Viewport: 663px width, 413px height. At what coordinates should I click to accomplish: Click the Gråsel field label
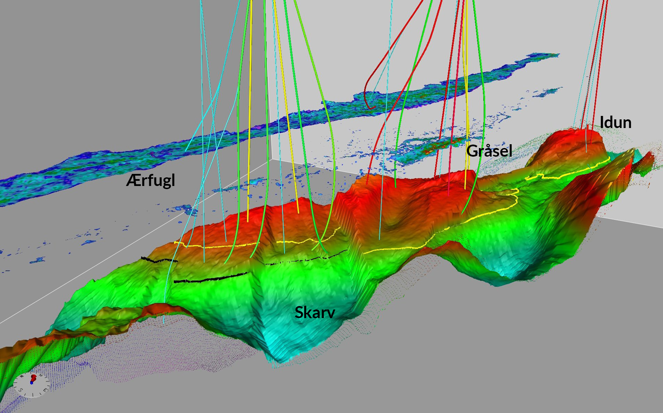(489, 151)
